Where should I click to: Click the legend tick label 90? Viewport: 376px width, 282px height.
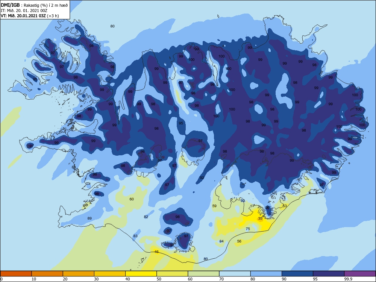284,279
